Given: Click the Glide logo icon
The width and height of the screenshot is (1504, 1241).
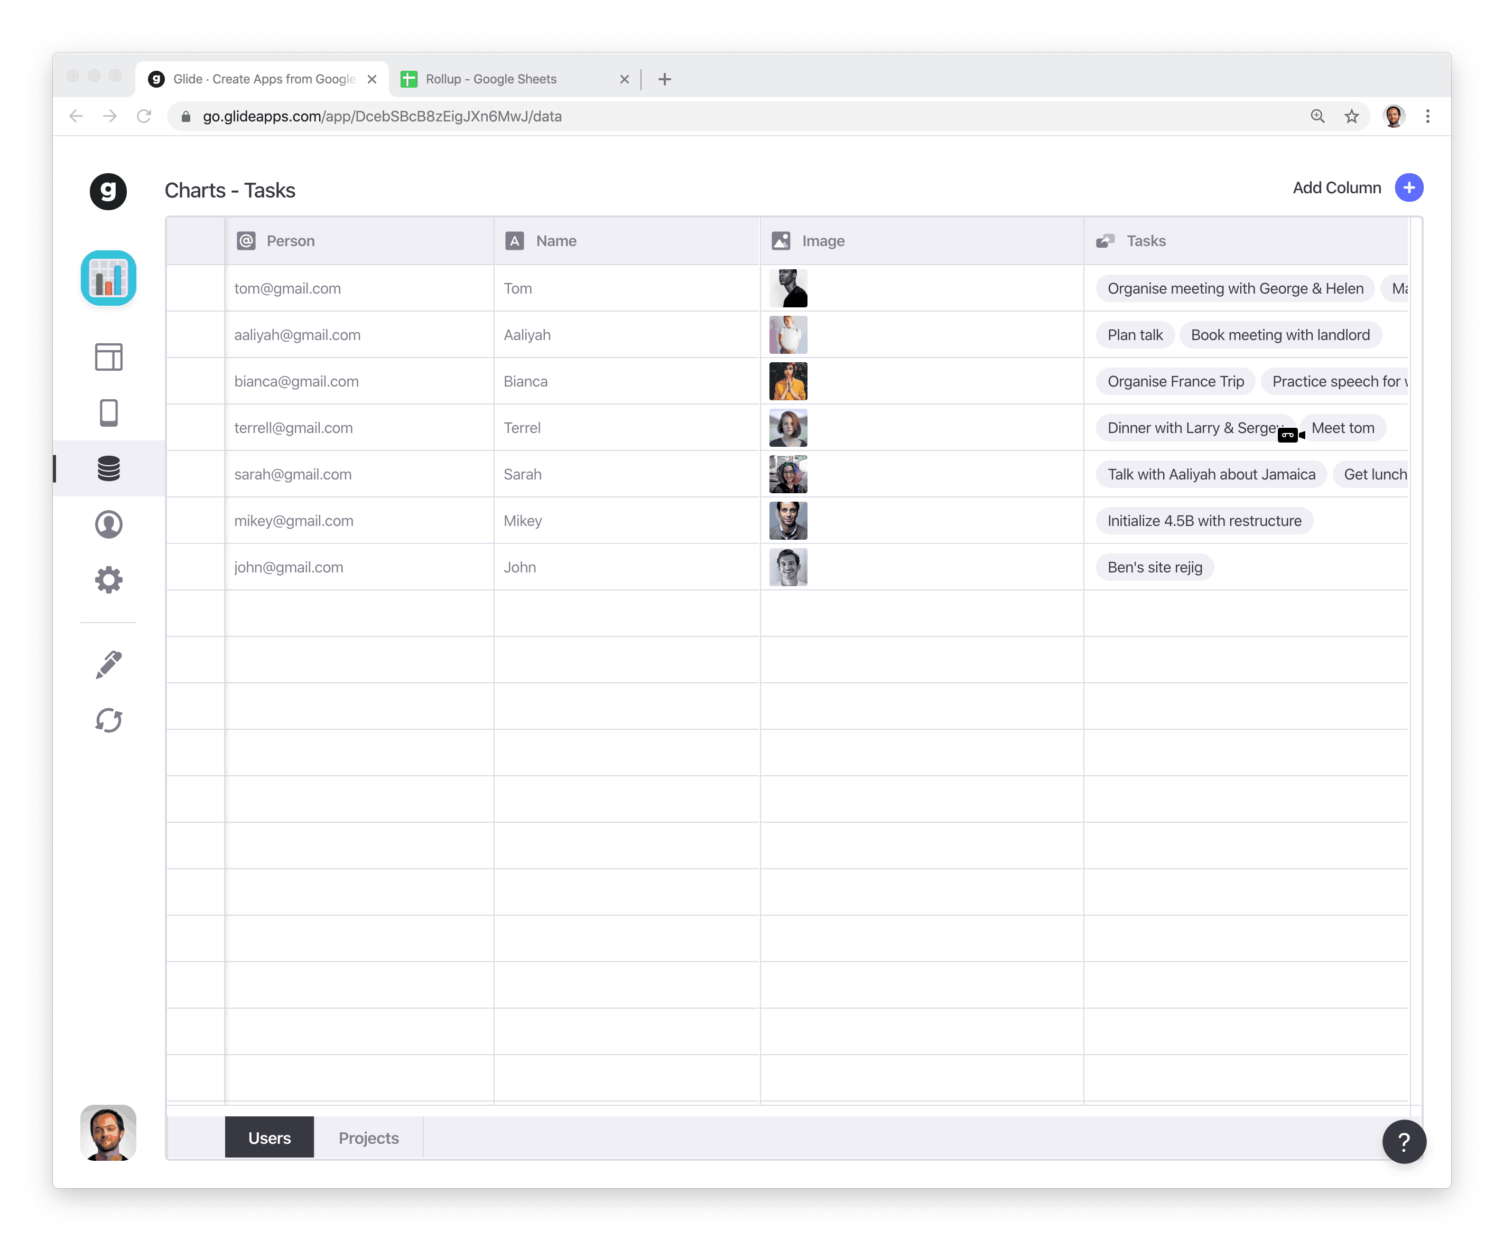Looking at the screenshot, I should pyautogui.click(x=108, y=191).
